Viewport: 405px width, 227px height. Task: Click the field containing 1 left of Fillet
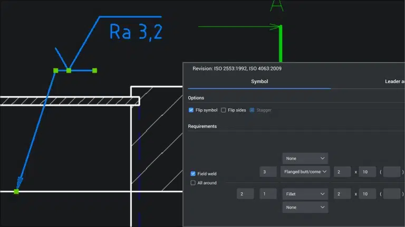point(268,194)
